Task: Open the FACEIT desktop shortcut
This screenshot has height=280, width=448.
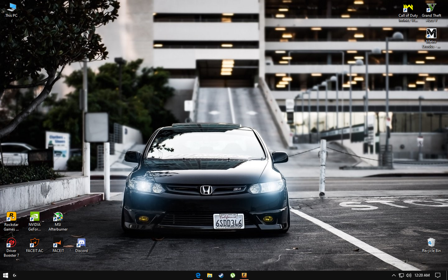Action: pyautogui.click(x=58, y=245)
